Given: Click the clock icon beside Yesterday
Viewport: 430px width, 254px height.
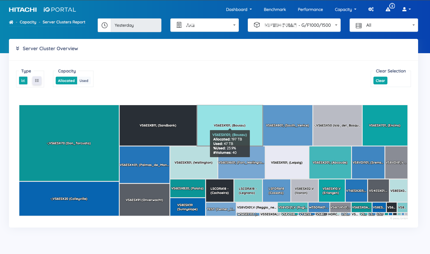Looking at the screenshot, I should [104, 25].
